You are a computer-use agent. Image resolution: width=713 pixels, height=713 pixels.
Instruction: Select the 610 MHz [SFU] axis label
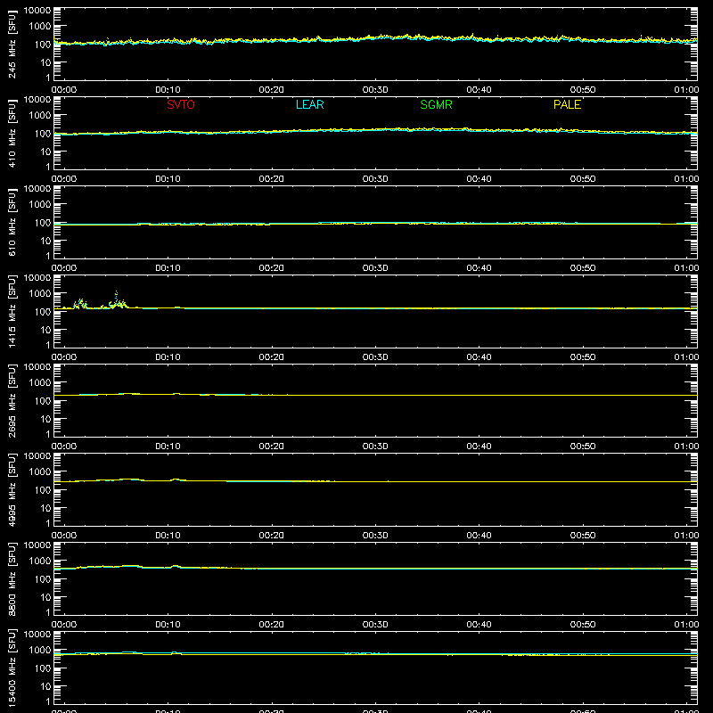(x=12, y=222)
